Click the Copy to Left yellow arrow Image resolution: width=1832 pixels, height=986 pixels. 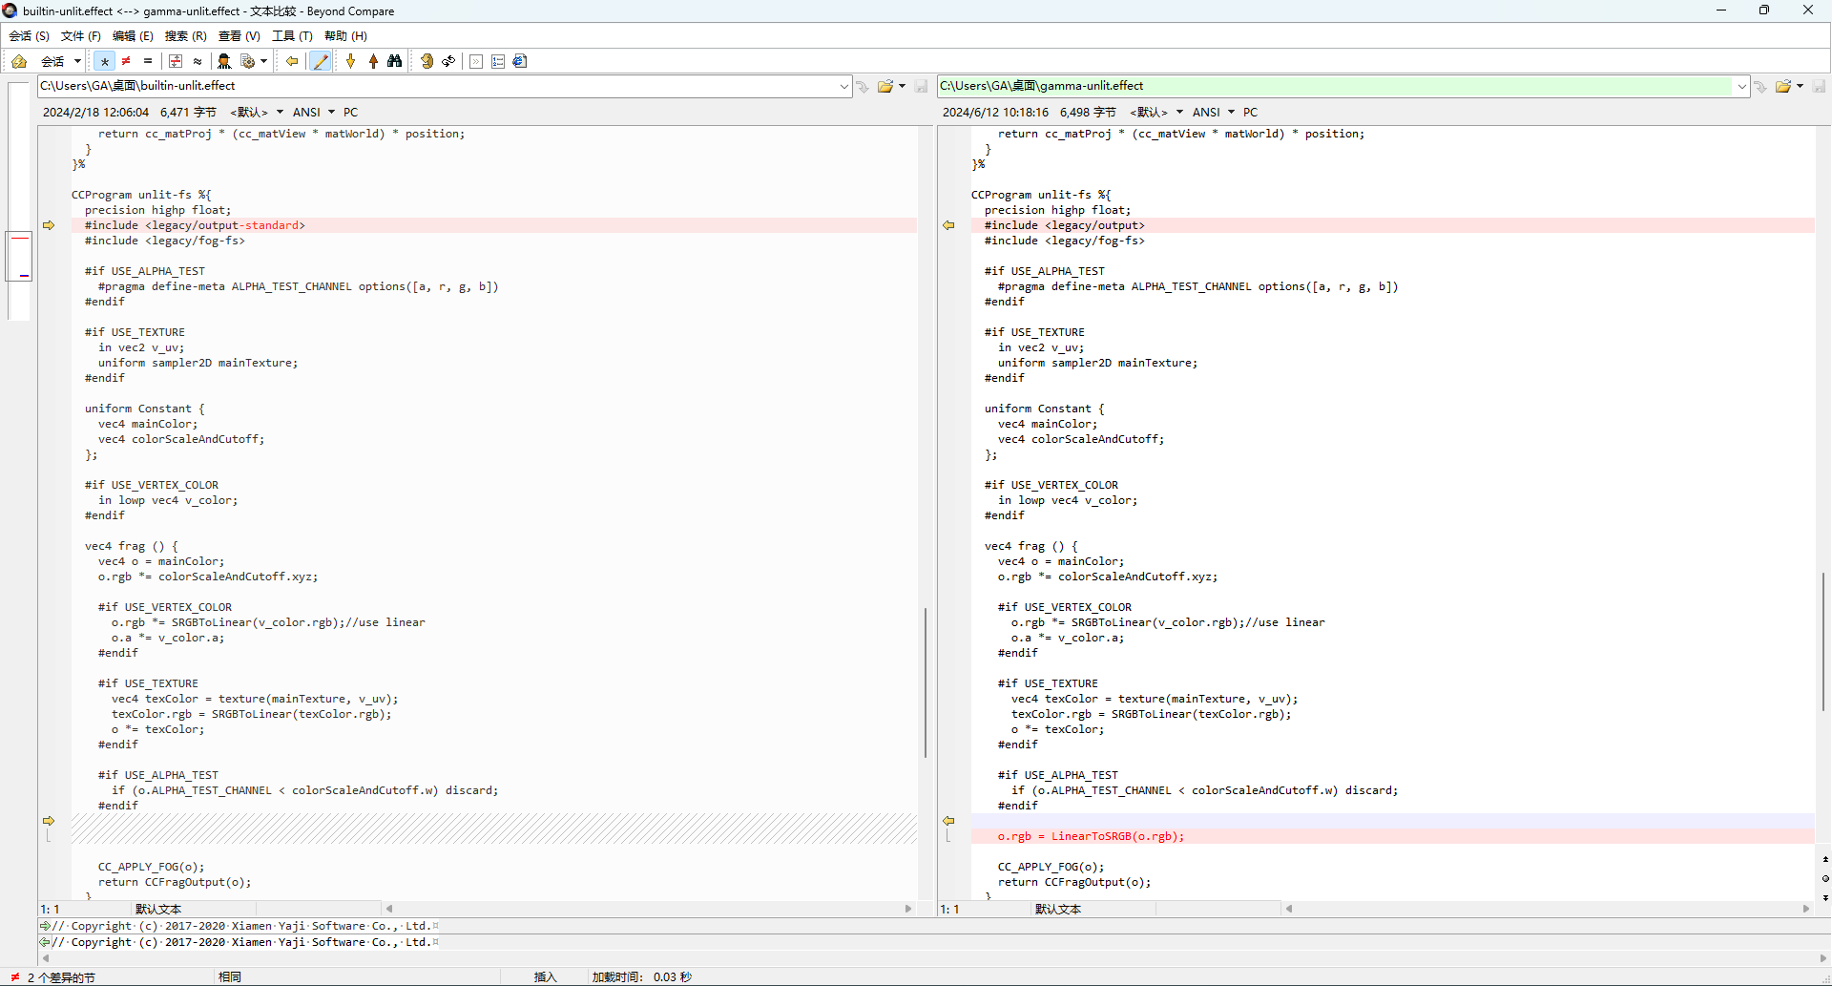point(292,61)
